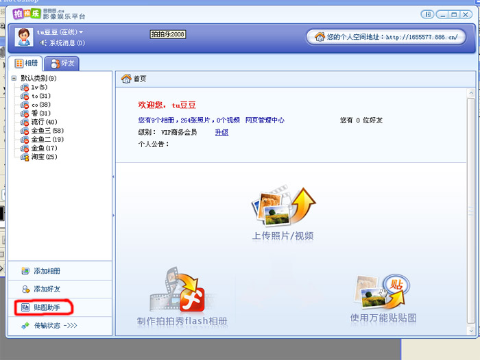Click the 香 album icon
480x360 pixels.
25,114
